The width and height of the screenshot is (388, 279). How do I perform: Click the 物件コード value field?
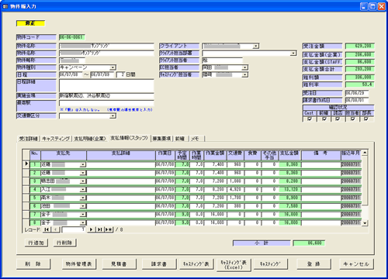click(x=72, y=37)
